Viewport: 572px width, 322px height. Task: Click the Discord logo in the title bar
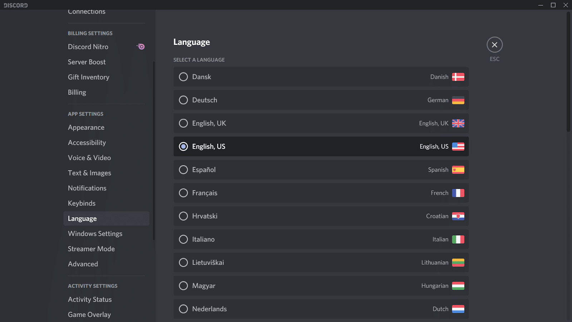click(15, 5)
